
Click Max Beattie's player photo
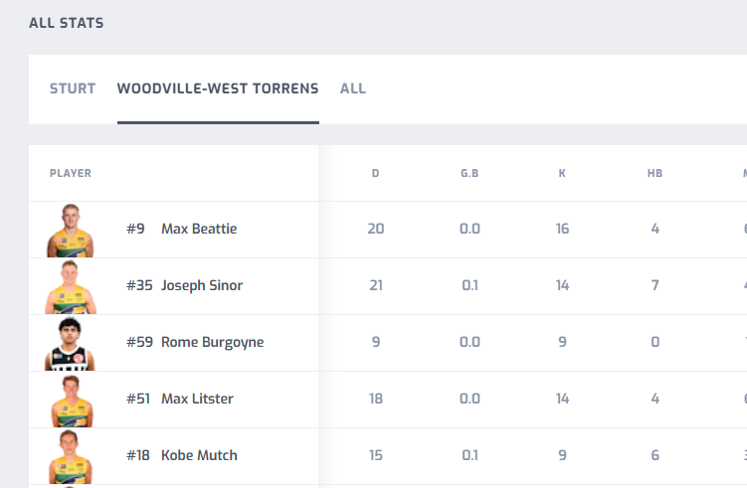pyautogui.click(x=70, y=231)
